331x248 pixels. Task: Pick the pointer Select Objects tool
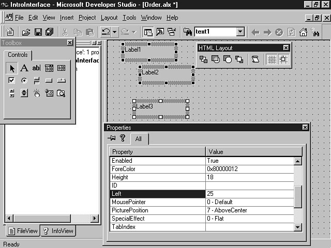click(12, 68)
